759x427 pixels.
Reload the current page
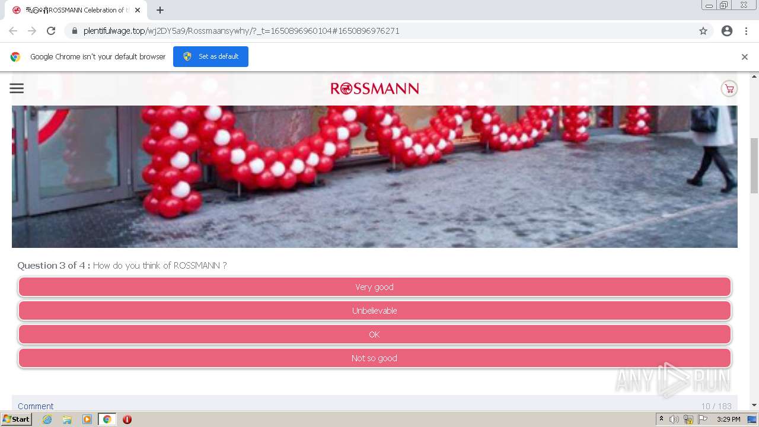coord(51,31)
